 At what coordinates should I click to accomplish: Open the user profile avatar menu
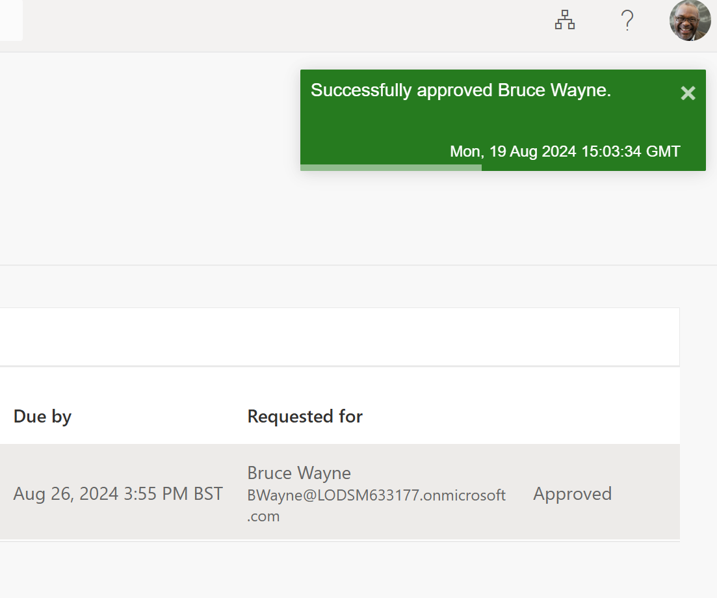(690, 21)
